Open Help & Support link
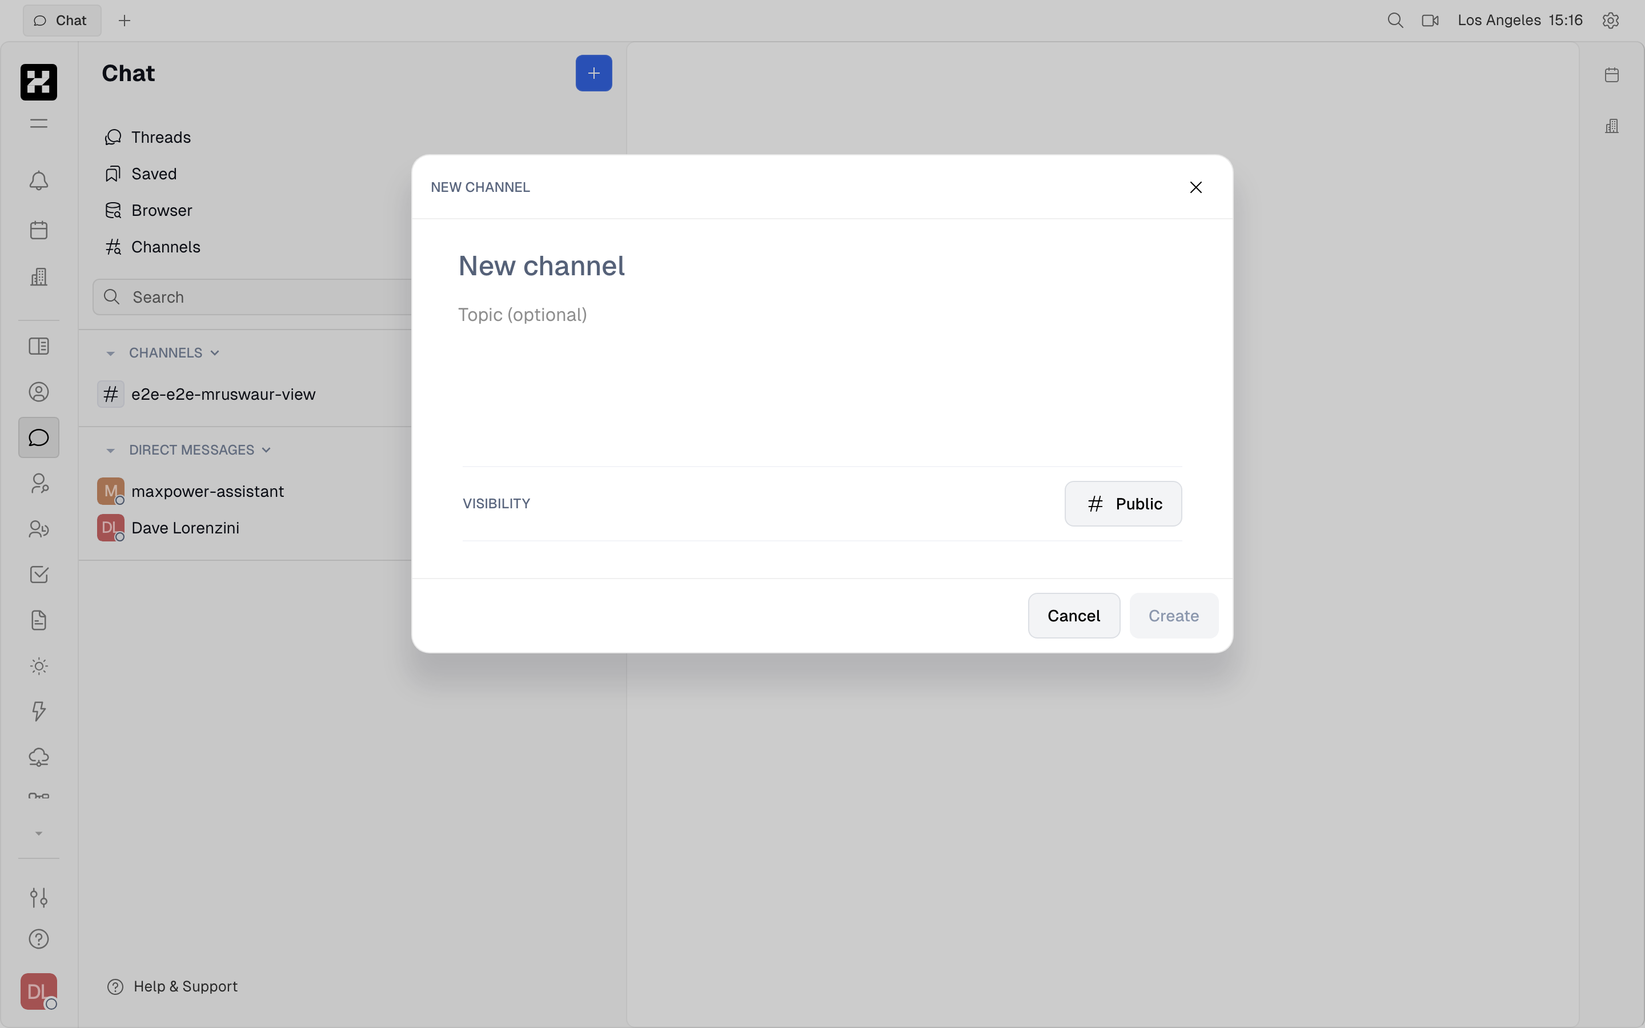Viewport: 1645px width, 1028px height. tap(172, 986)
